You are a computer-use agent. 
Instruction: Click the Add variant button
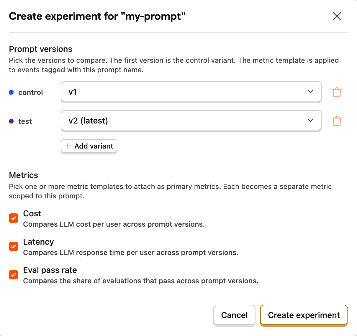(x=89, y=146)
